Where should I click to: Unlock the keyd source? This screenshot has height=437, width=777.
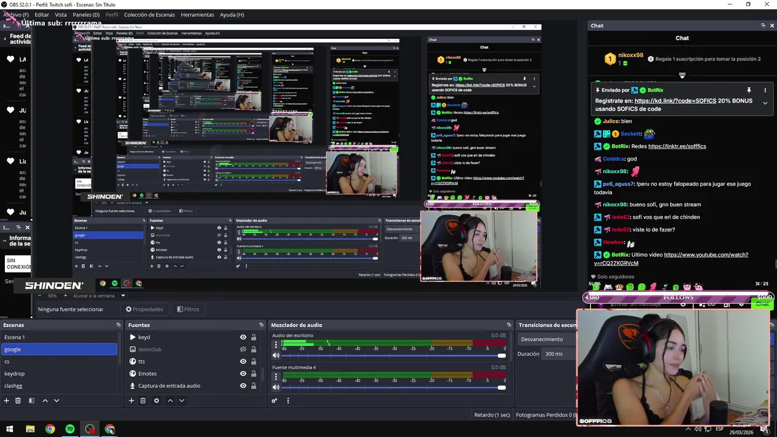(x=254, y=337)
